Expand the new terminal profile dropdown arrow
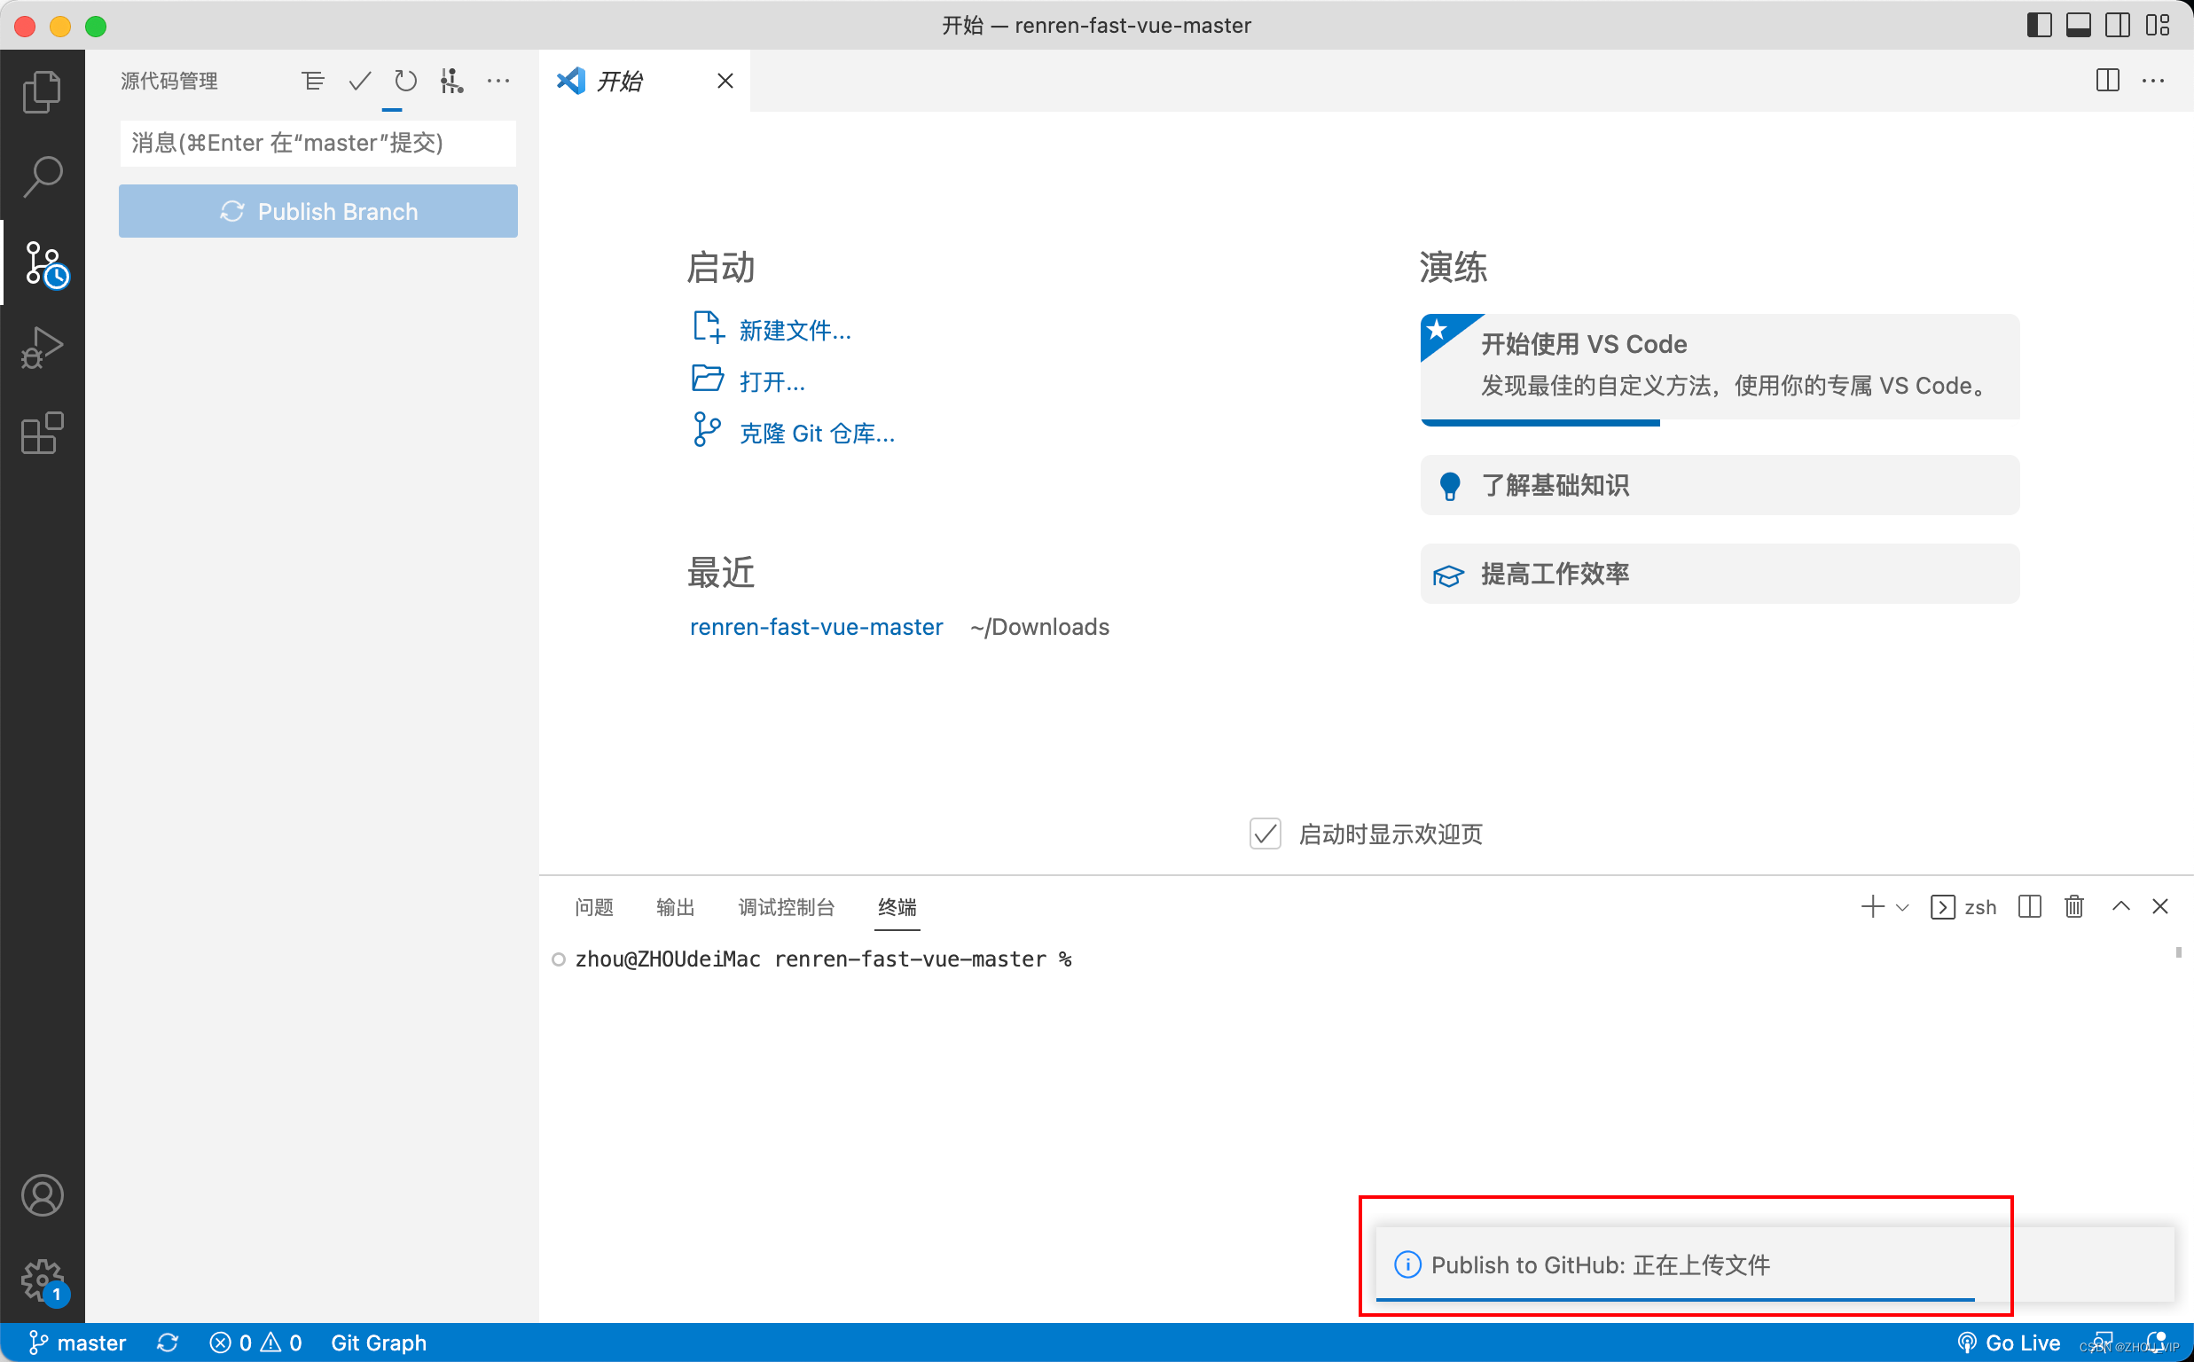The height and width of the screenshot is (1362, 2194). pos(1902,907)
